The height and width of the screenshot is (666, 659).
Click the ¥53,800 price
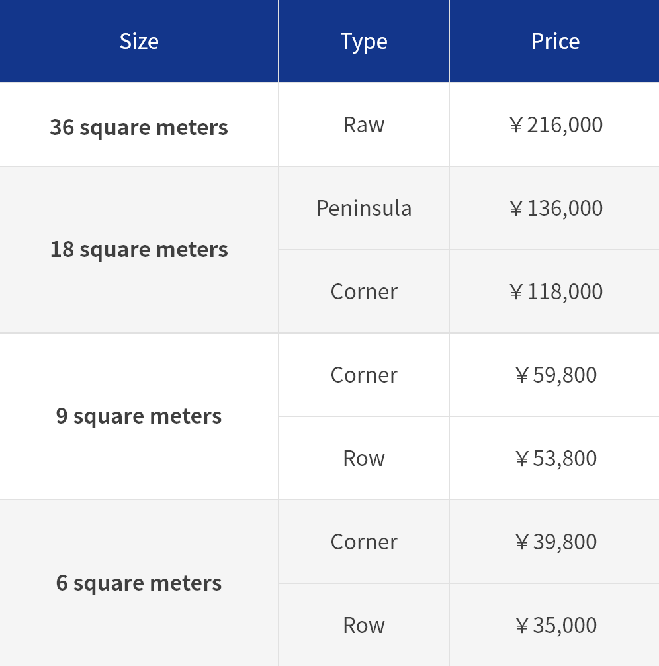(x=555, y=458)
